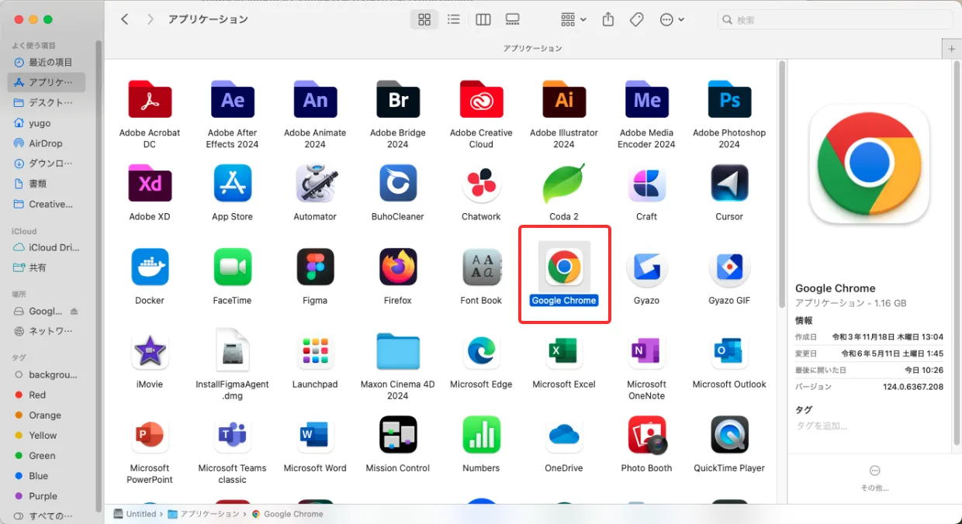This screenshot has height=524, width=962.
Task: Select the Firefox app icon
Action: (398, 267)
